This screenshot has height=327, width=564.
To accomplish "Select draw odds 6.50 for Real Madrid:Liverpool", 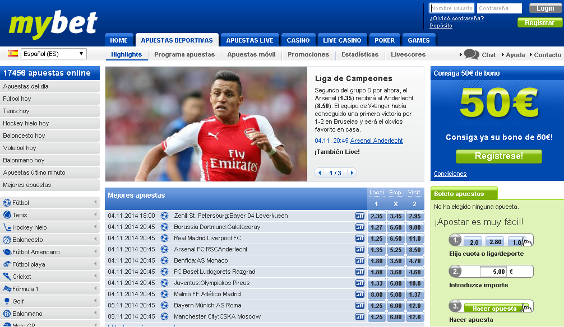I will [396, 238].
